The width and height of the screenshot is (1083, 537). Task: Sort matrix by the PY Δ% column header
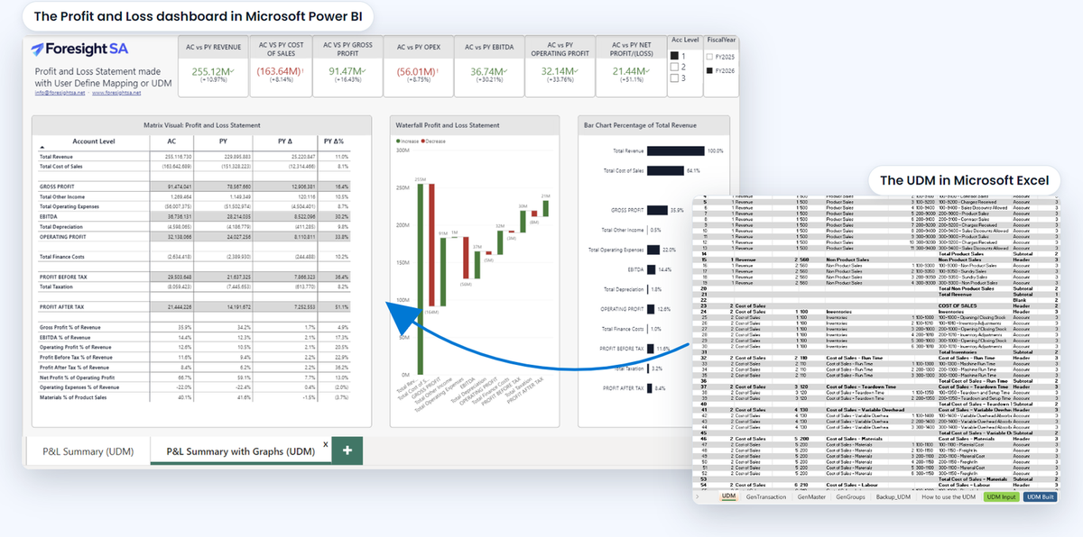332,141
